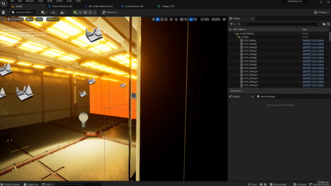The height and width of the screenshot is (186, 331).
Task: Open the File menu
Action: coord(12,1)
